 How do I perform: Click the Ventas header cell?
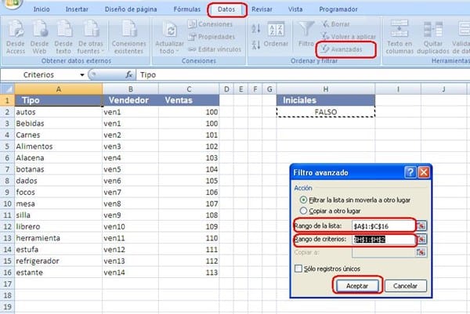[x=189, y=100]
